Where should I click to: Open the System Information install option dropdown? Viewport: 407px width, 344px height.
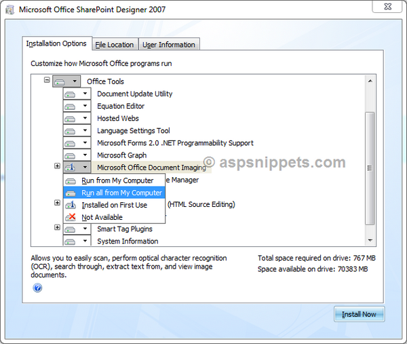coord(85,242)
